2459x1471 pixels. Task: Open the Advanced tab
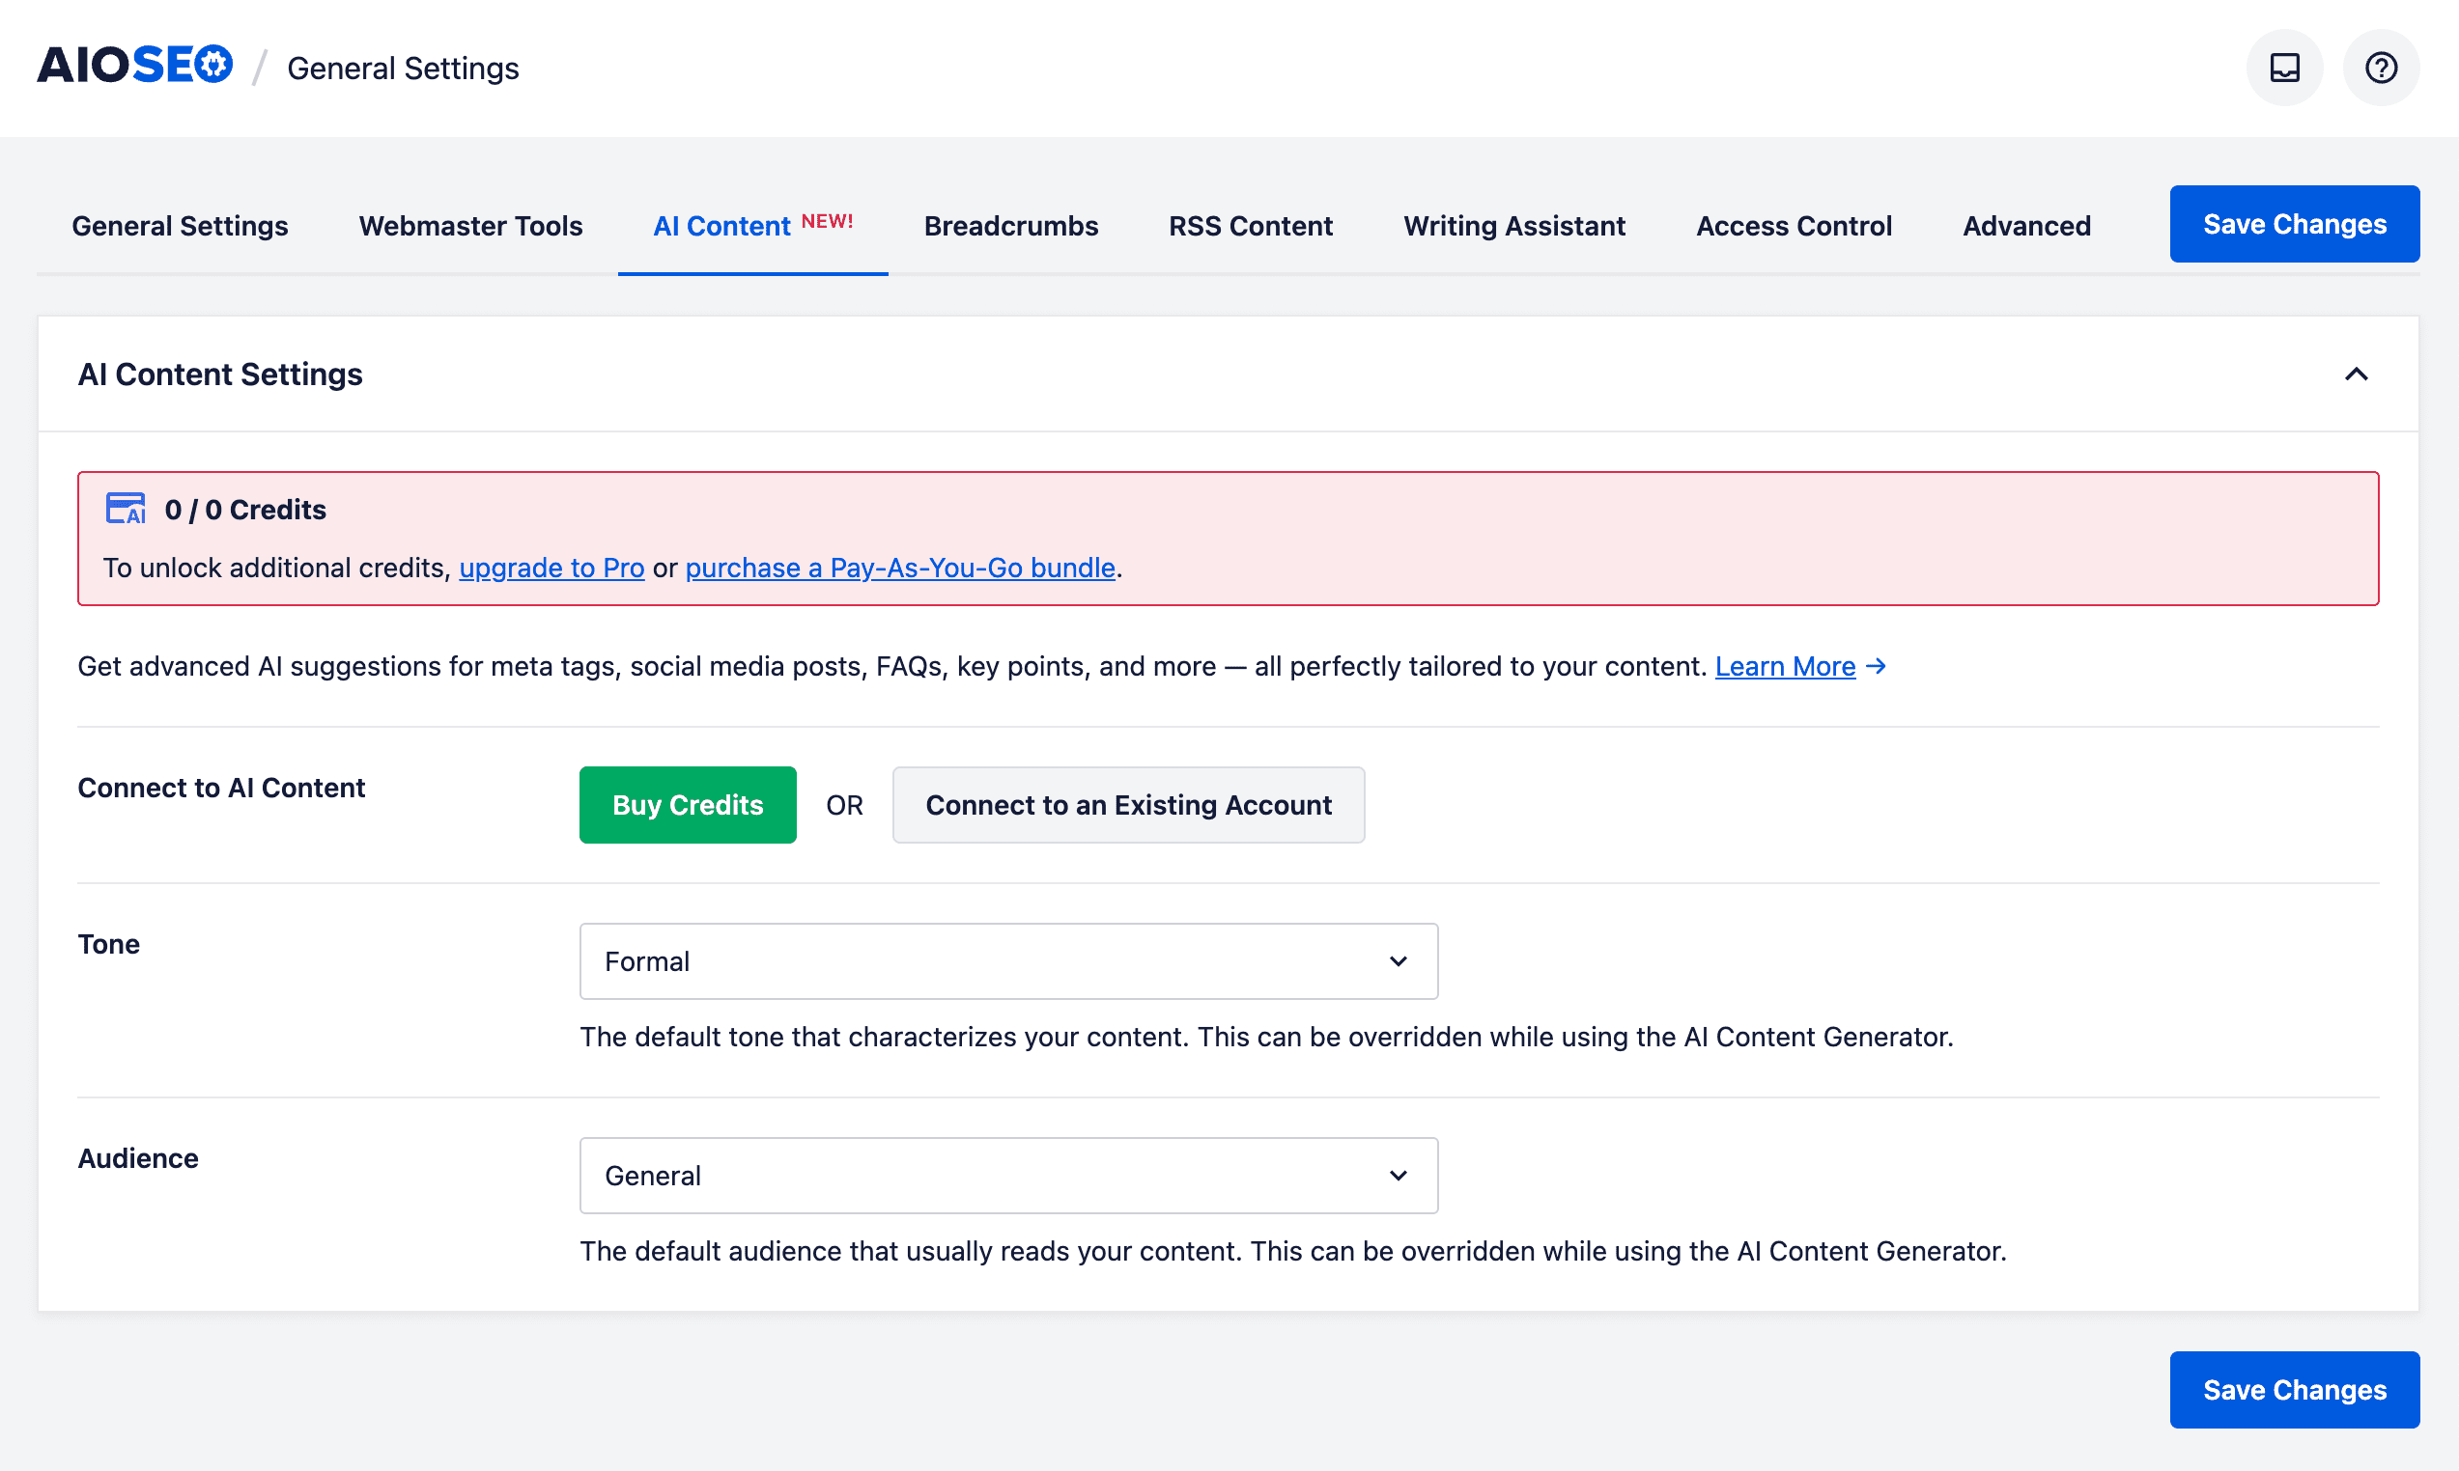[x=2026, y=226]
